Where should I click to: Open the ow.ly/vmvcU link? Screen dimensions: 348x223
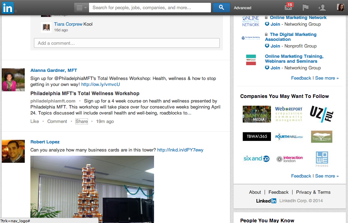click(100, 84)
